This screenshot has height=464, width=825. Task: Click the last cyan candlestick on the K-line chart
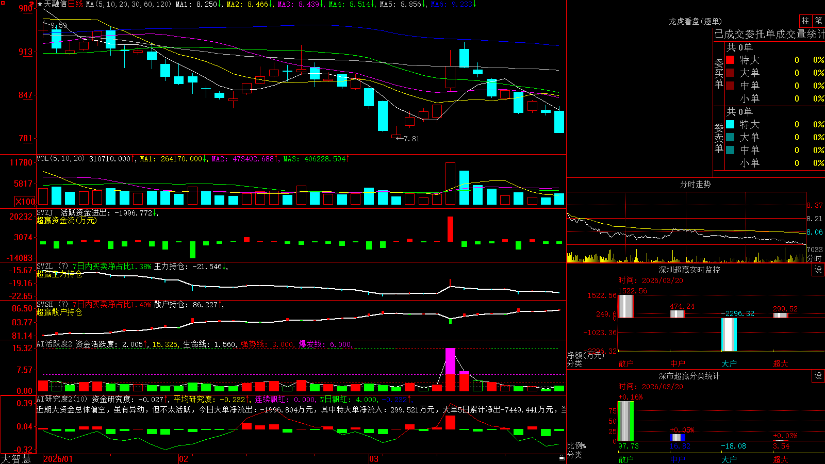click(559, 122)
